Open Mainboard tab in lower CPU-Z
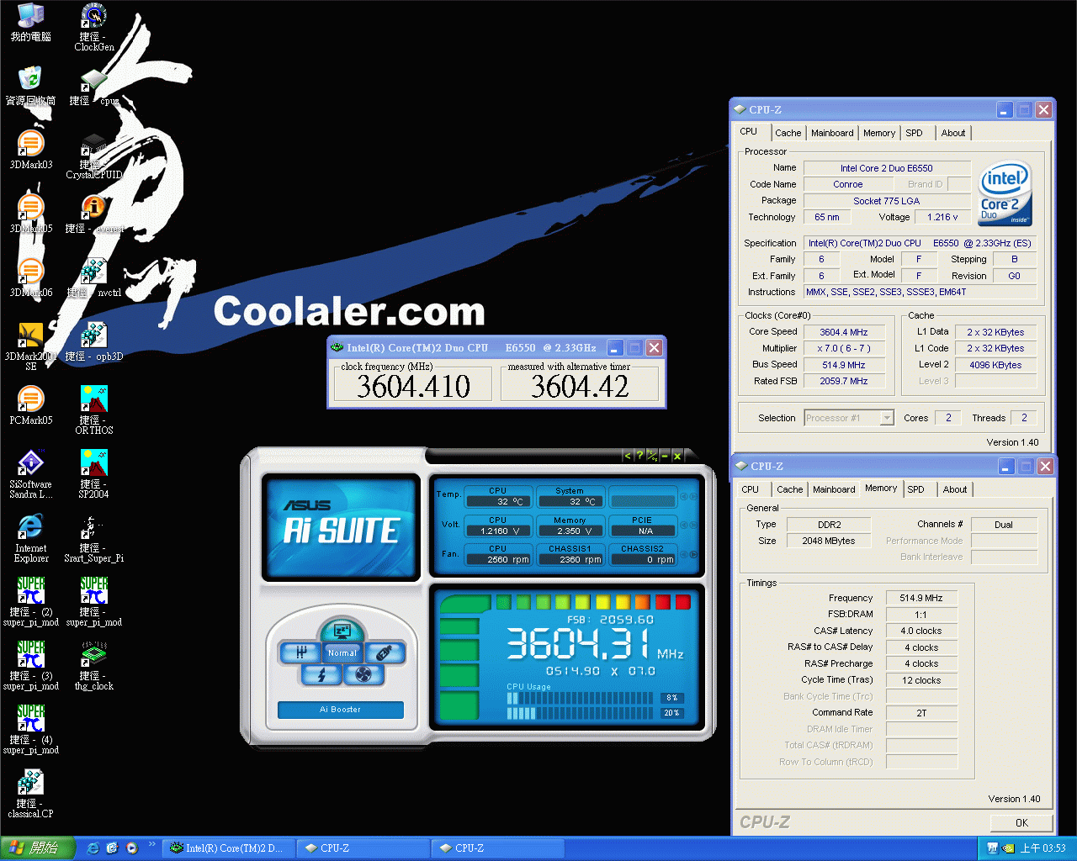Image resolution: width=1077 pixels, height=861 pixels. (x=834, y=489)
